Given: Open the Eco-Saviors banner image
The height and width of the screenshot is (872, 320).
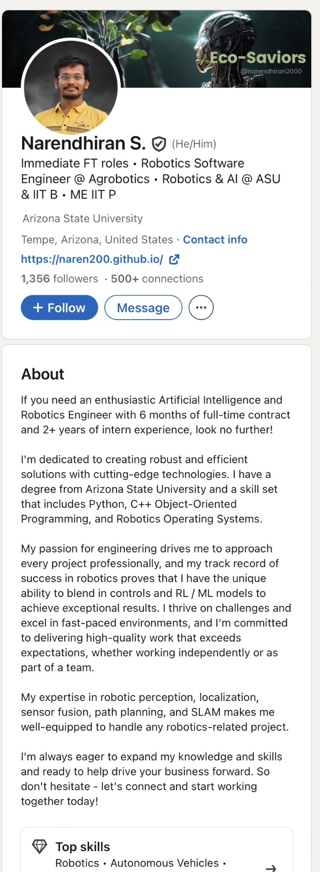Looking at the screenshot, I should (157, 49).
